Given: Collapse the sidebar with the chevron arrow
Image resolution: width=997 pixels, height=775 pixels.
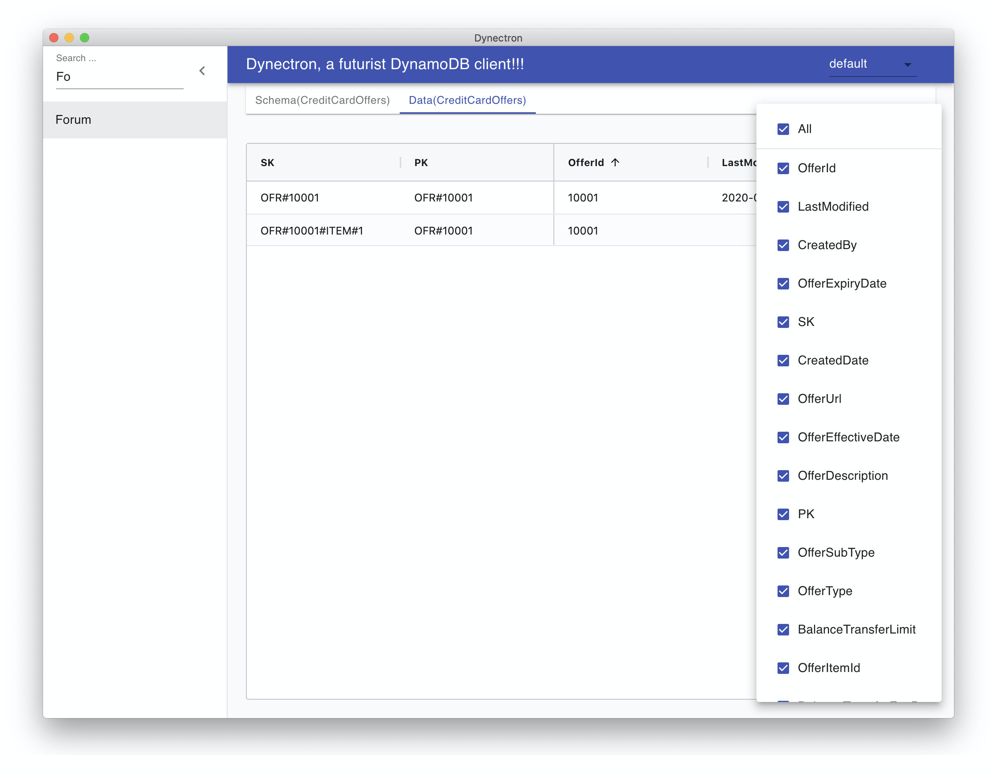Looking at the screenshot, I should pyautogui.click(x=202, y=71).
